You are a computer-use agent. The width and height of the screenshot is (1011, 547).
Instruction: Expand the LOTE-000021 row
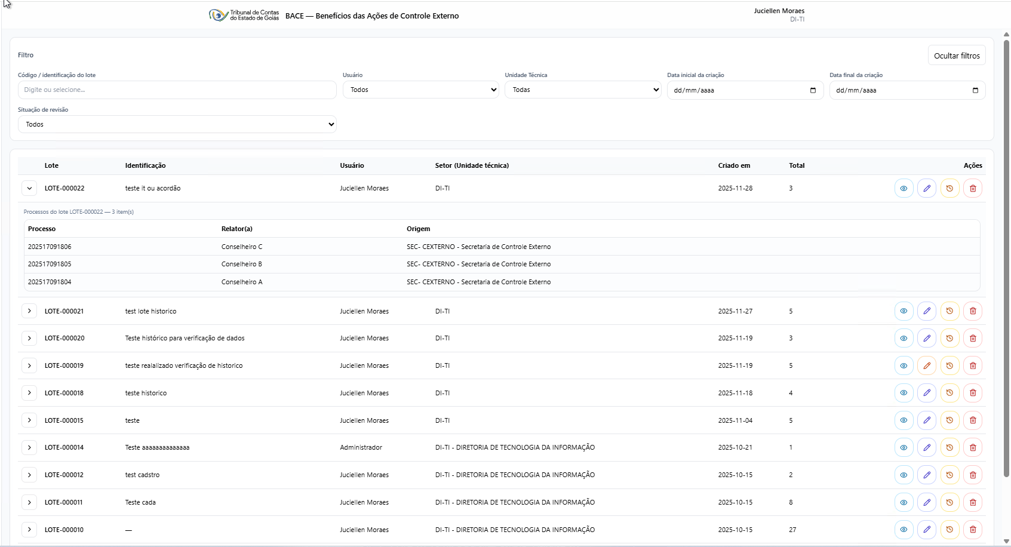(29, 311)
